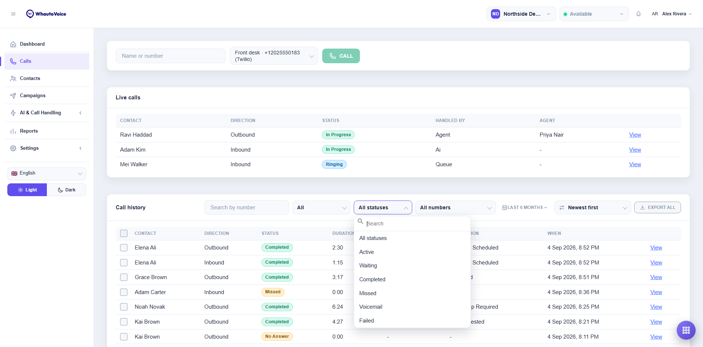
Task: Open the hamburger sidebar menu icon
Action: [x=13, y=14]
